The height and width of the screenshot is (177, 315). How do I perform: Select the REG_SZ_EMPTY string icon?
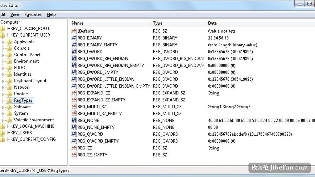coord(74,155)
